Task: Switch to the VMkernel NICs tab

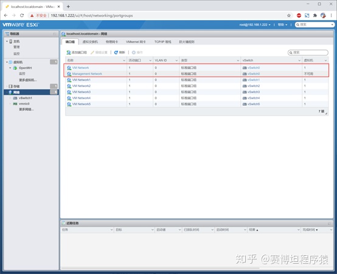Action: pos(136,42)
